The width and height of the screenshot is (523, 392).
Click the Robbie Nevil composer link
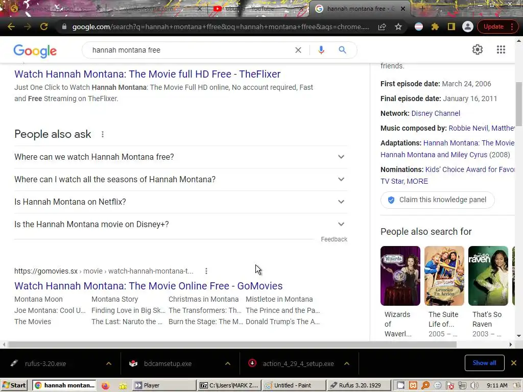(x=468, y=128)
